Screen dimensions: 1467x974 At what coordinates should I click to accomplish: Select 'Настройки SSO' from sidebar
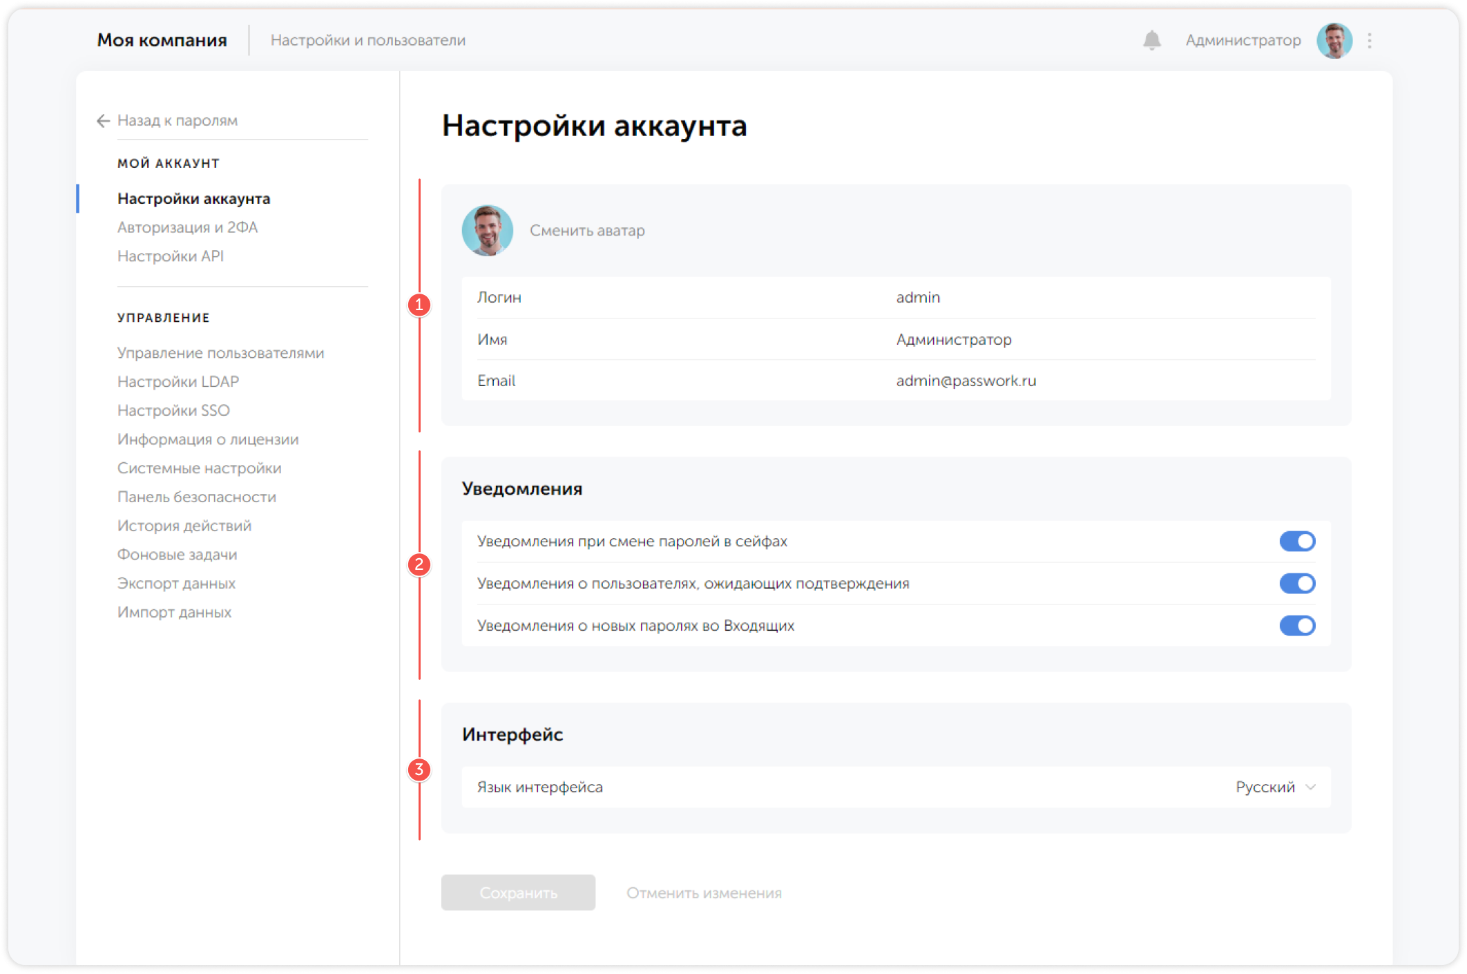pyautogui.click(x=173, y=410)
